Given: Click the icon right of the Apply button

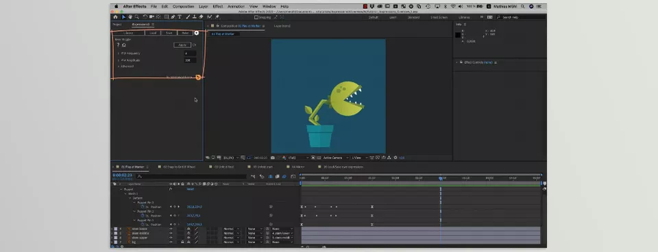Looking at the screenshot, I should coord(194,45).
